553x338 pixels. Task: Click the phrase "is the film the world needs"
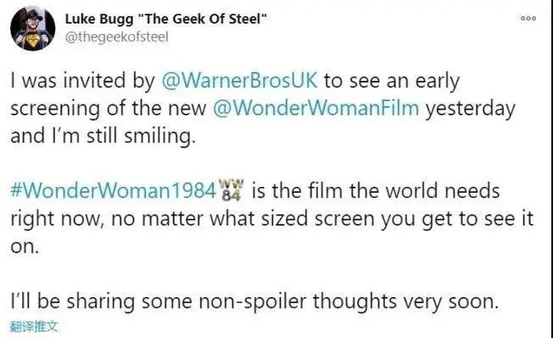pos(376,191)
